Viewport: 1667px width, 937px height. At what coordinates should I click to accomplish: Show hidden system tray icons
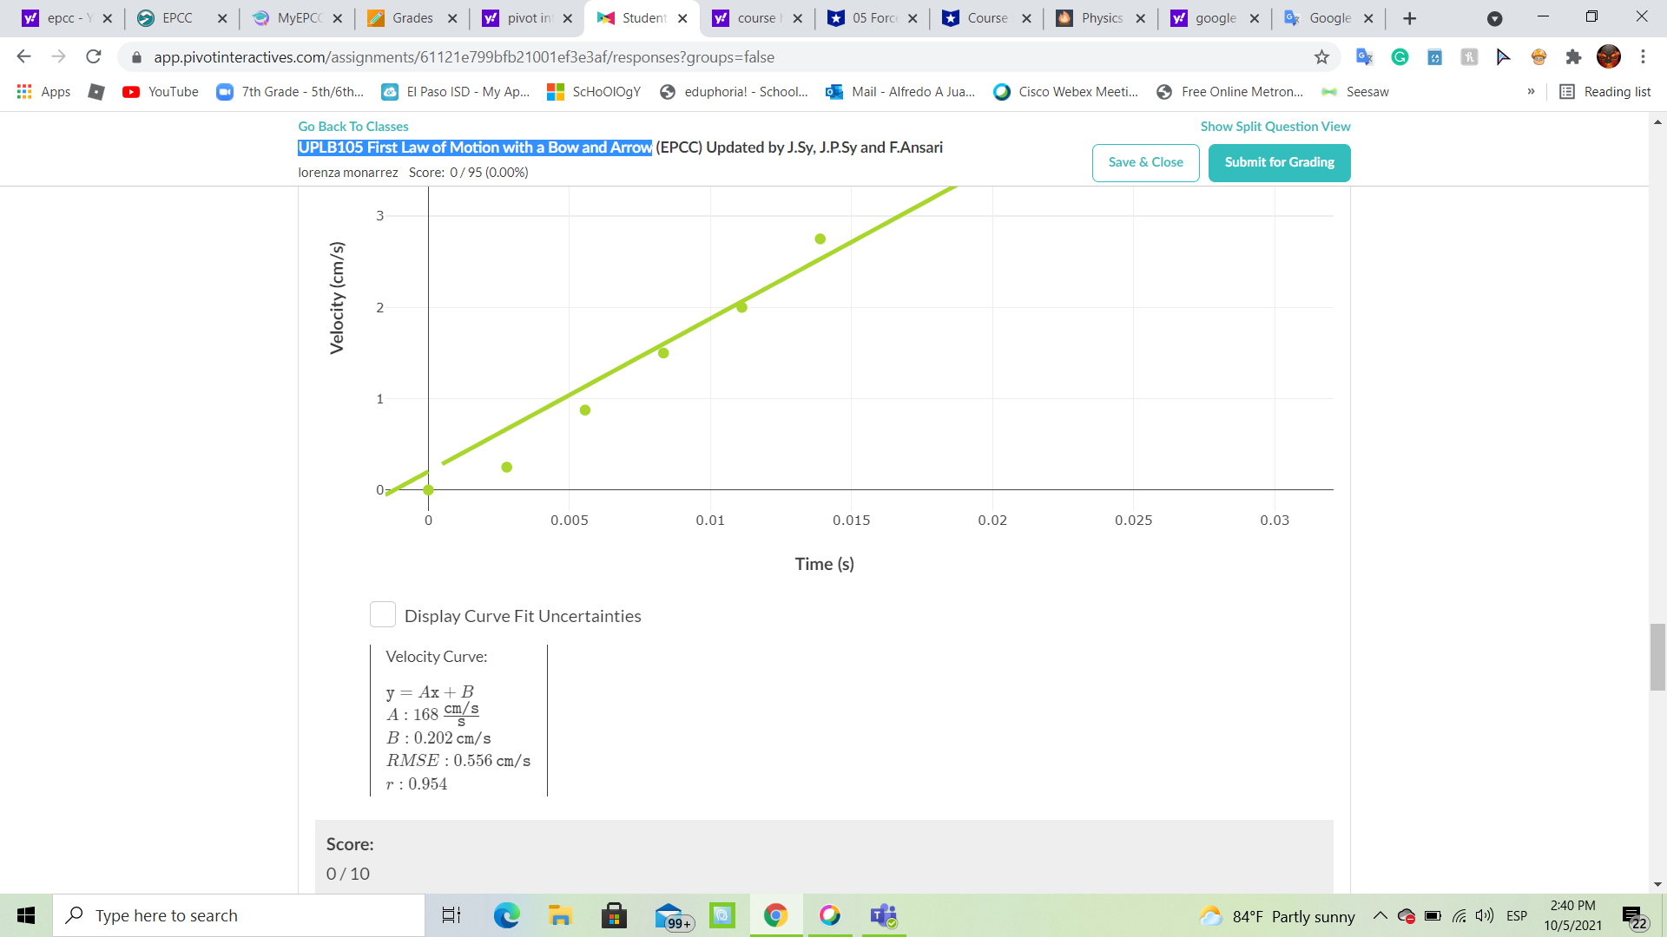pyautogui.click(x=1380, y=916)
